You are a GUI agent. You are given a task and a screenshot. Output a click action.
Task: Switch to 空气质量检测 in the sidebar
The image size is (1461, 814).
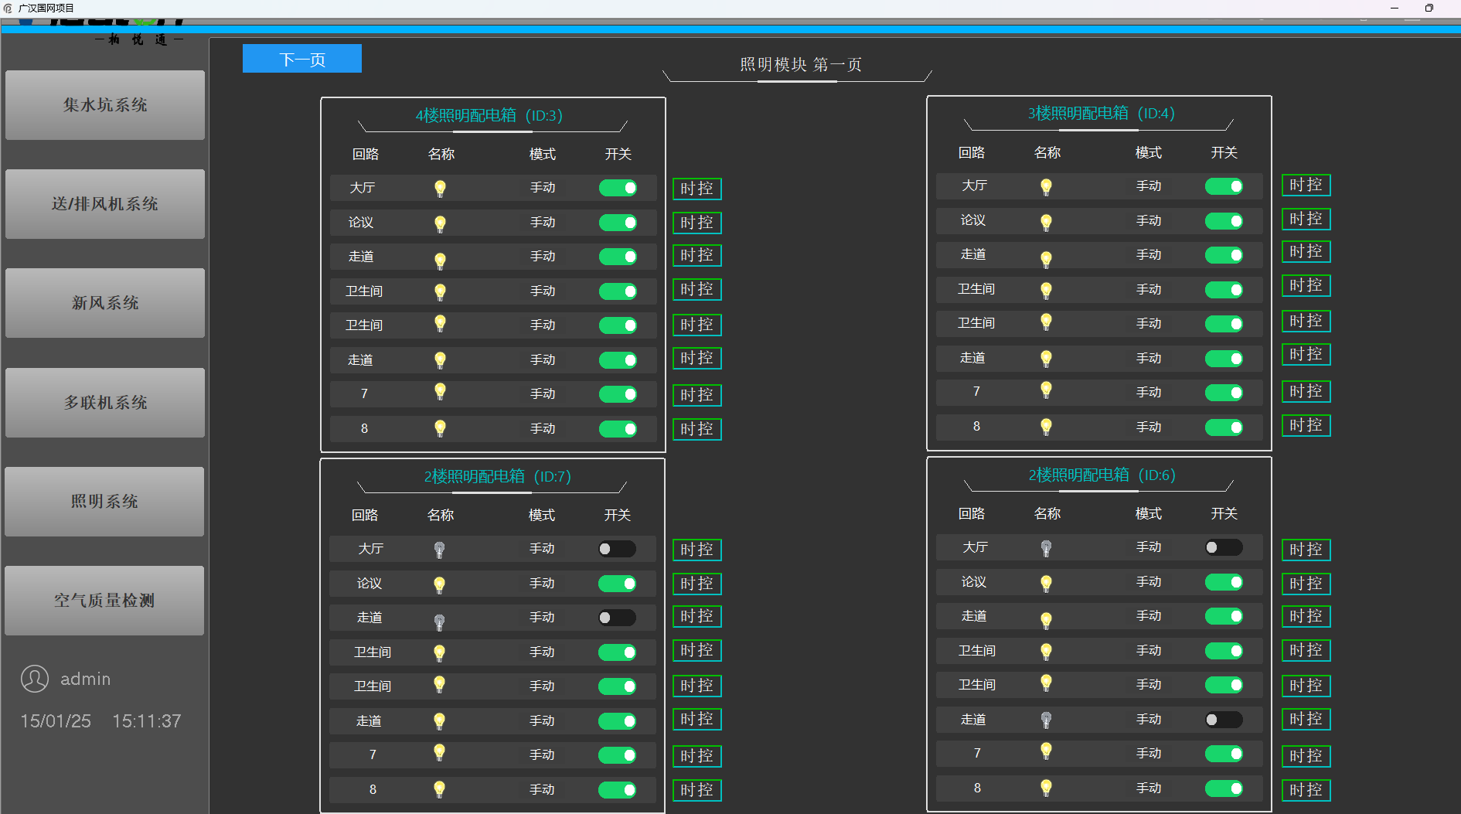pos(104,601)
